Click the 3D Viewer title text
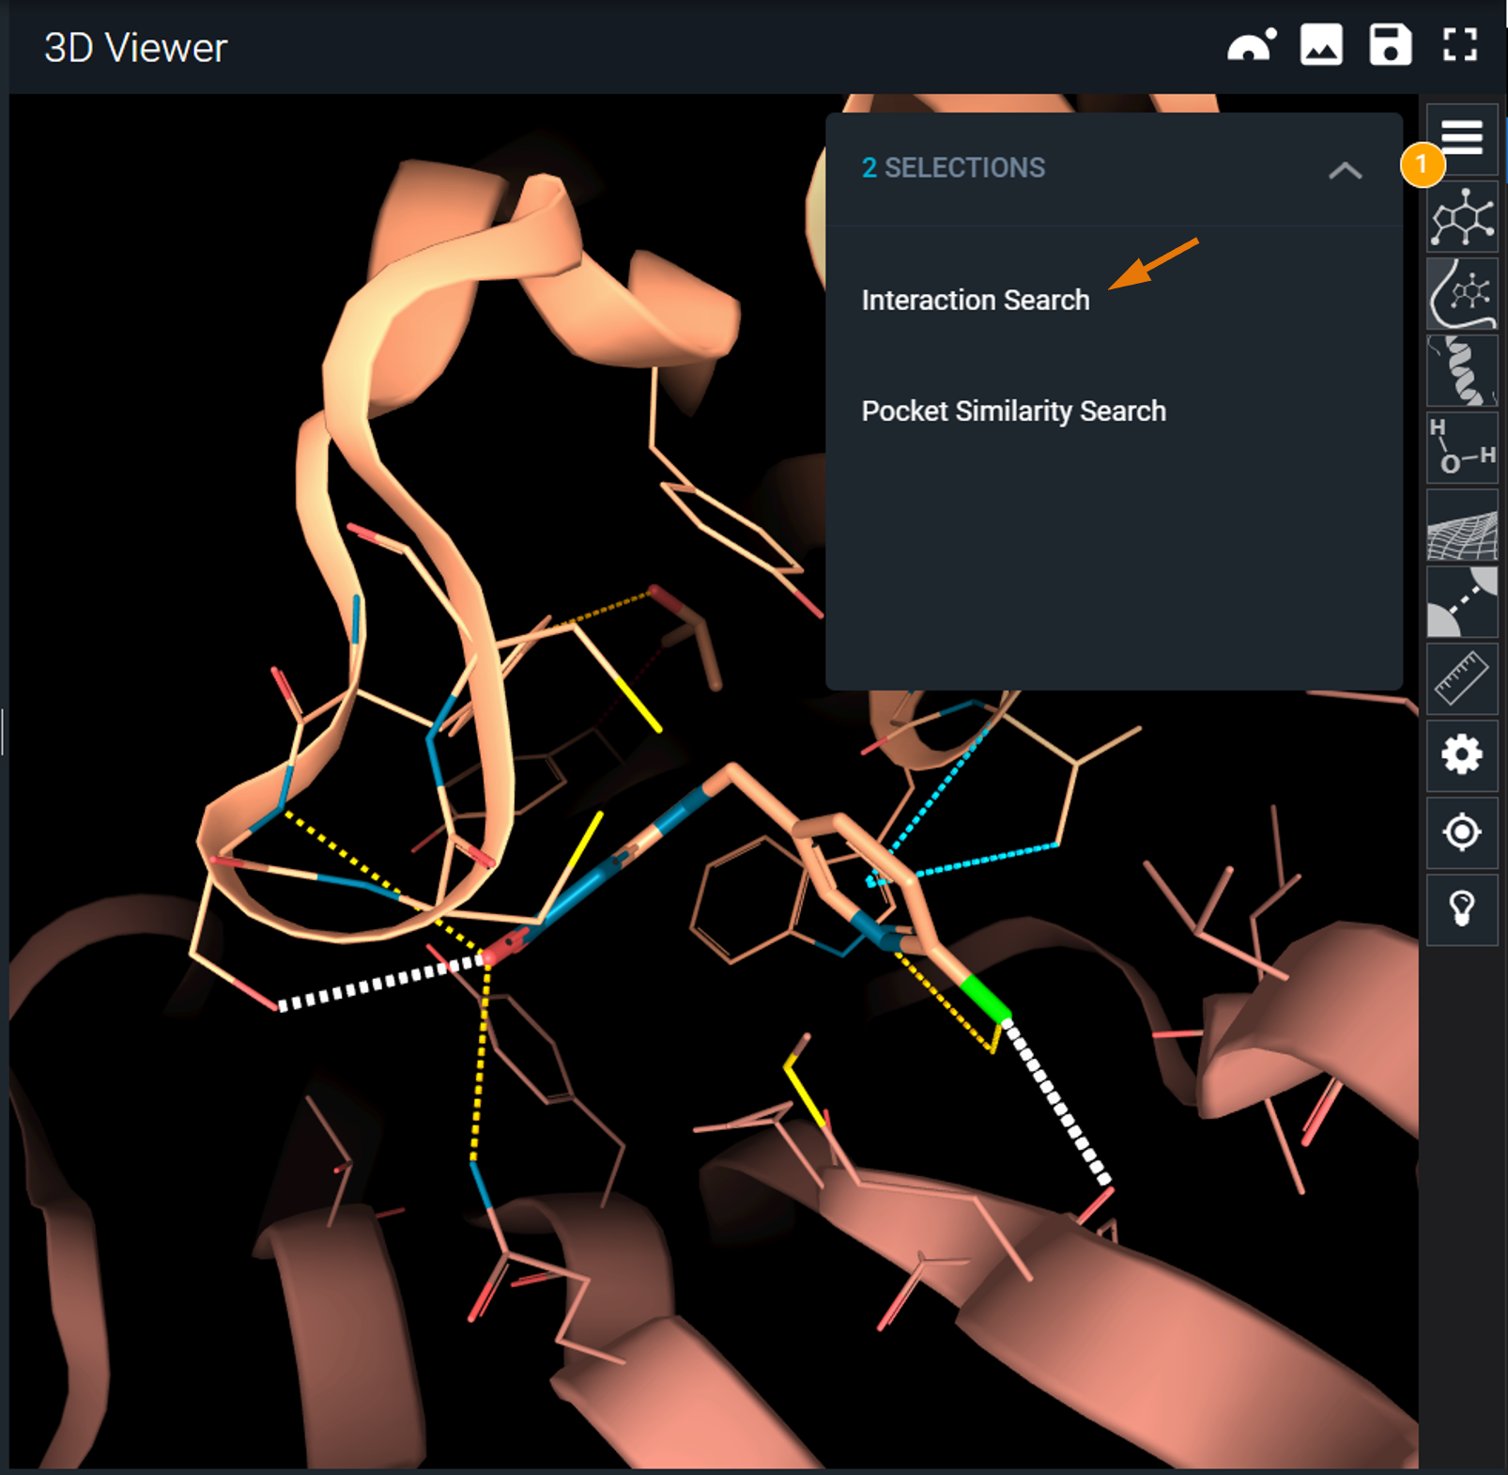Screen dimensions: 1508x1475 136,48
